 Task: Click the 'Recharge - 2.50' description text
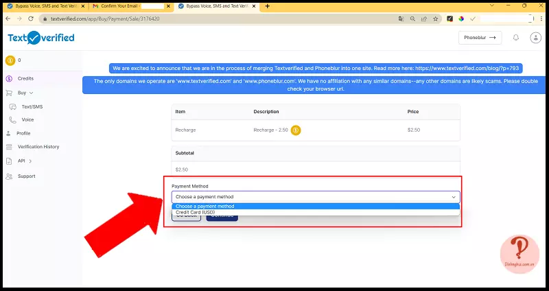point(270,130)
